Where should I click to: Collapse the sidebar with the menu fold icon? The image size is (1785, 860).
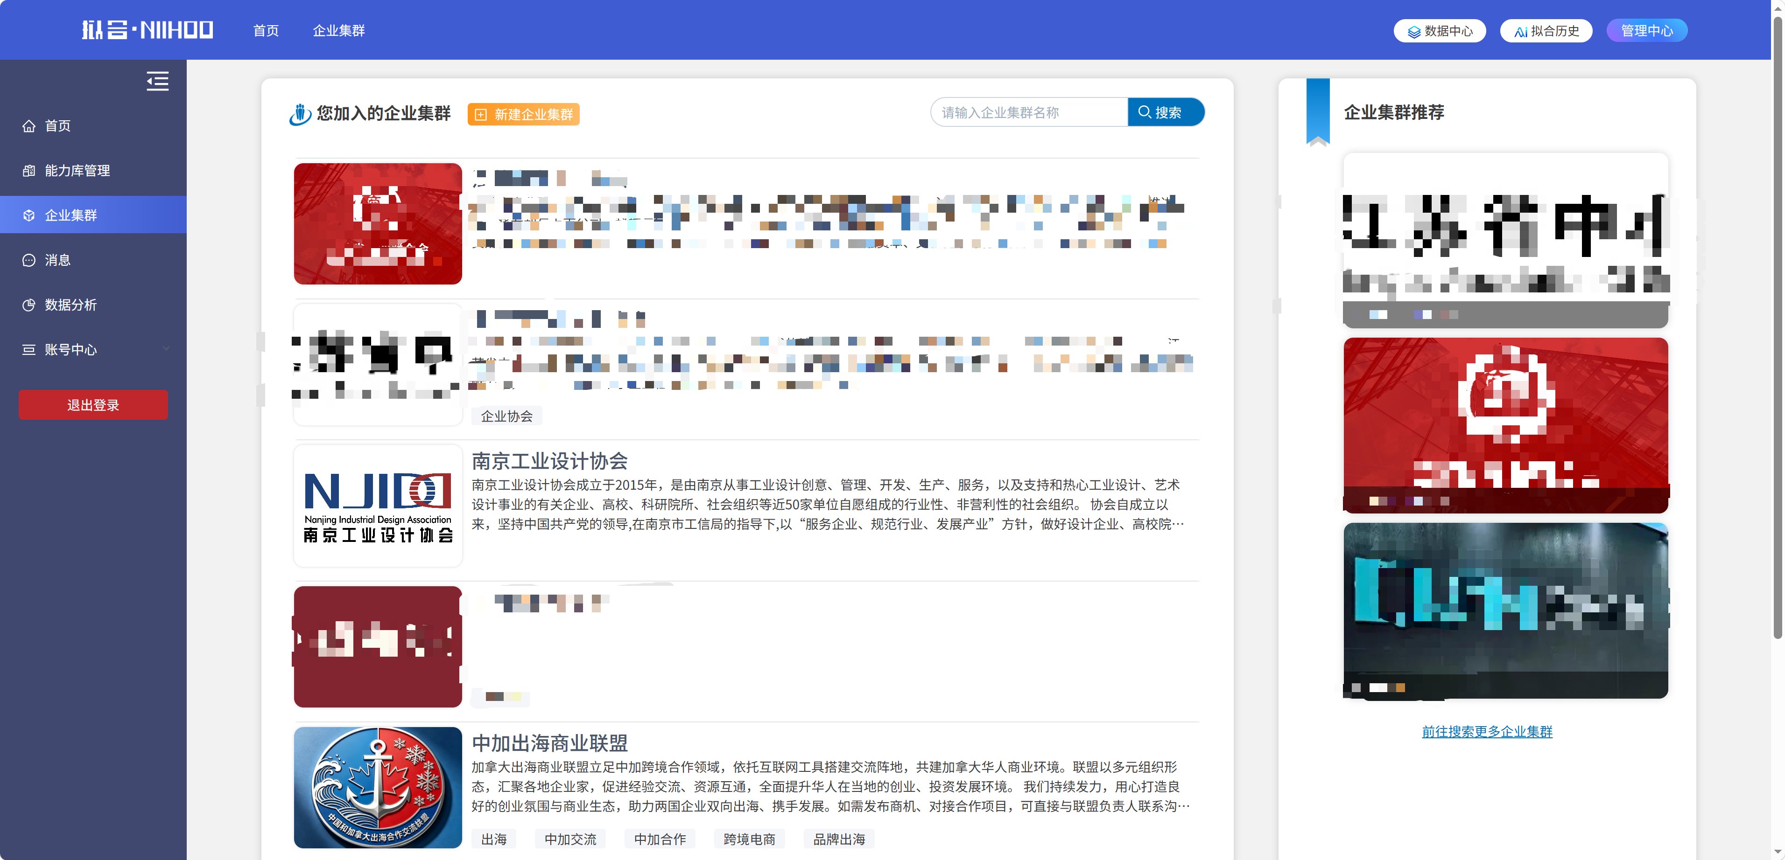coord(157,82)
